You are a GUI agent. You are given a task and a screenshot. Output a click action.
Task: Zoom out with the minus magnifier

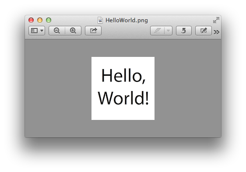pos(57,31)
